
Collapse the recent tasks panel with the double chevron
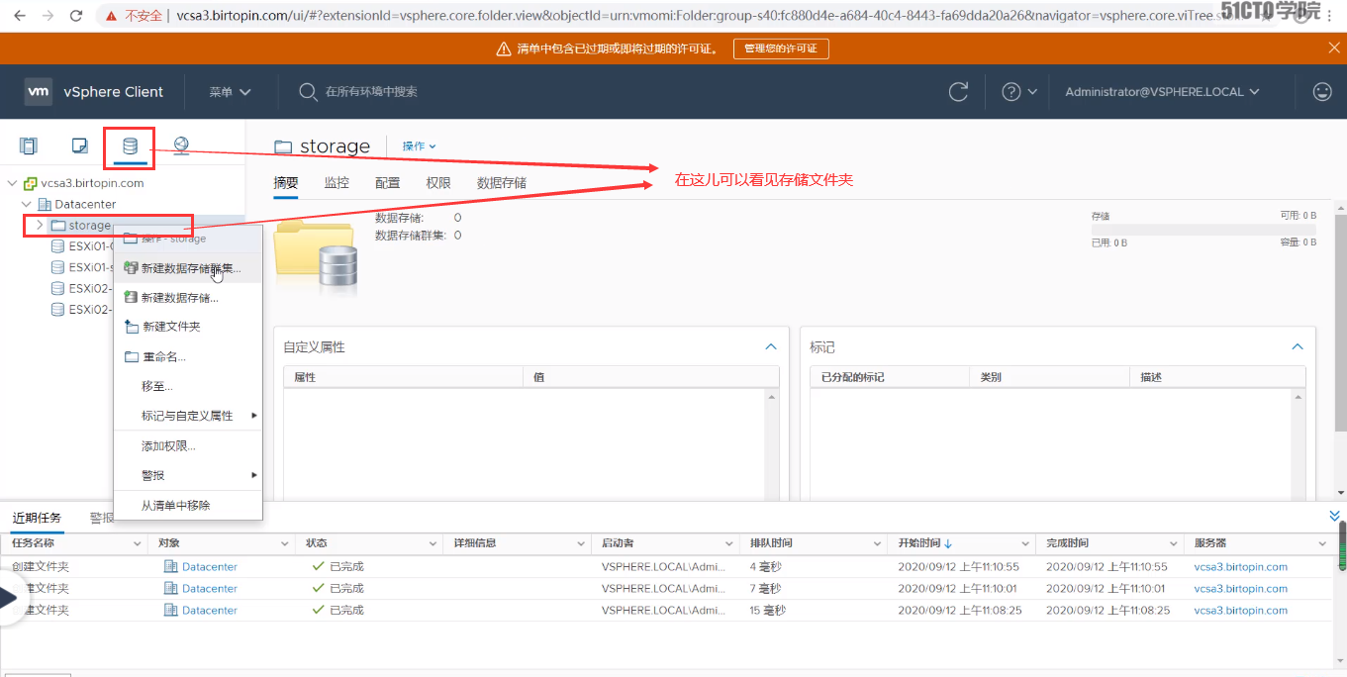(x=1335, y=517)
